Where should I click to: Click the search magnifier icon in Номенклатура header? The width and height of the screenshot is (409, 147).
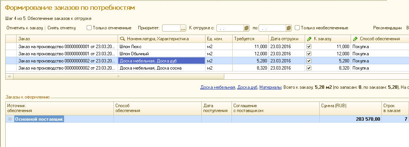pos(122,39)
